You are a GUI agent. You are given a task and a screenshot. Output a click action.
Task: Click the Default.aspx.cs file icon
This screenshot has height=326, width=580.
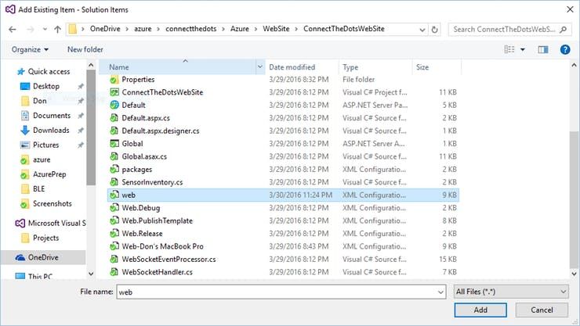114,118
